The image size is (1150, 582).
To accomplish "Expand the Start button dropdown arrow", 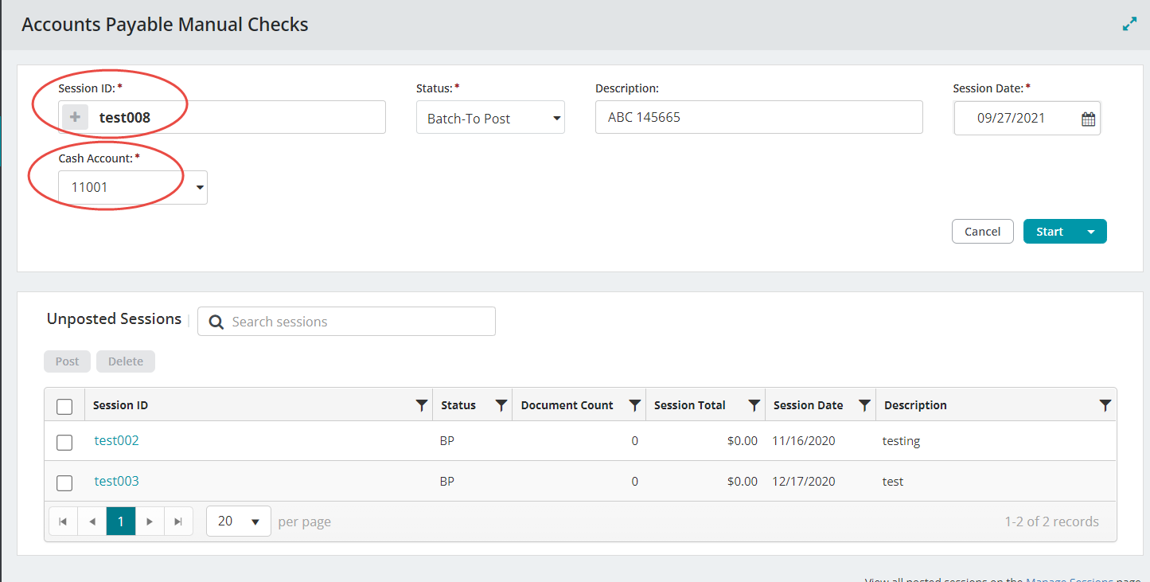I will pos(1090,232).
